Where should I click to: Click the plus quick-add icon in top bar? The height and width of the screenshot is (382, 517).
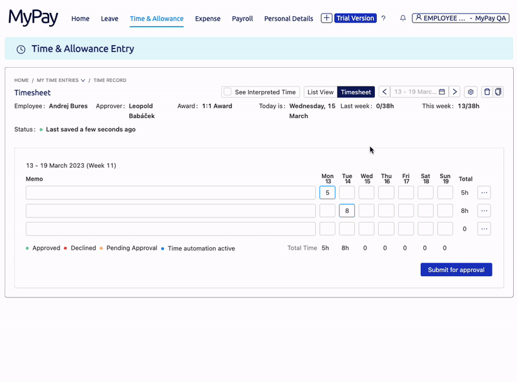326,18
